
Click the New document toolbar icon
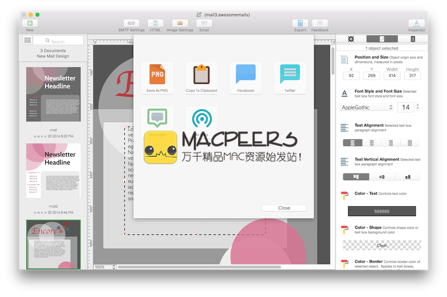coord(30,23)
